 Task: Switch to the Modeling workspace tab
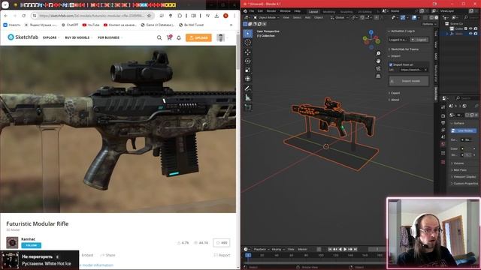point(329,12)
